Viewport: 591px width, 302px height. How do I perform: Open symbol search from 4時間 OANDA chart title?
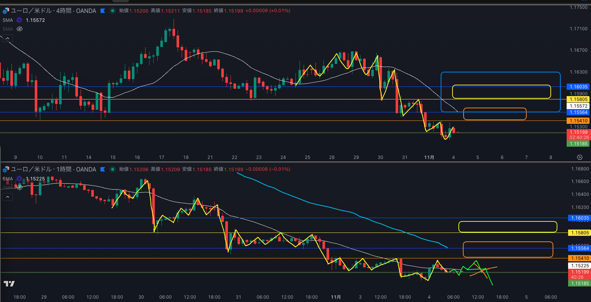pos(54,11)
